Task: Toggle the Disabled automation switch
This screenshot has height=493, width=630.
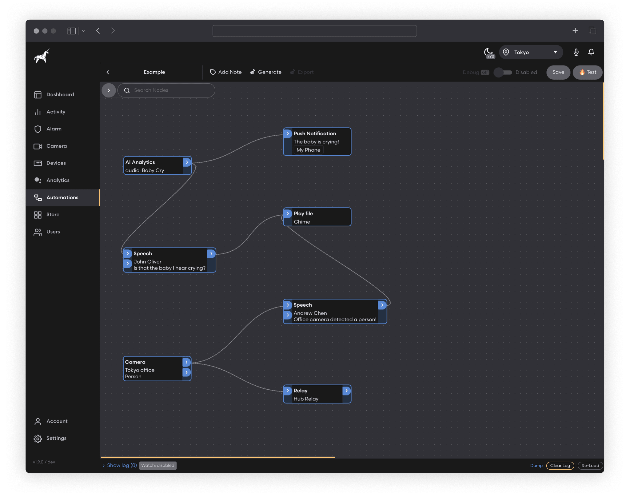Action: tap(503, 72)
